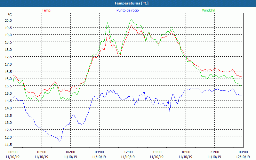The width and height of the screenshot is (256, 160).
Task: Click the 03:00 time axis label
Action: click(x=42, y=152)
